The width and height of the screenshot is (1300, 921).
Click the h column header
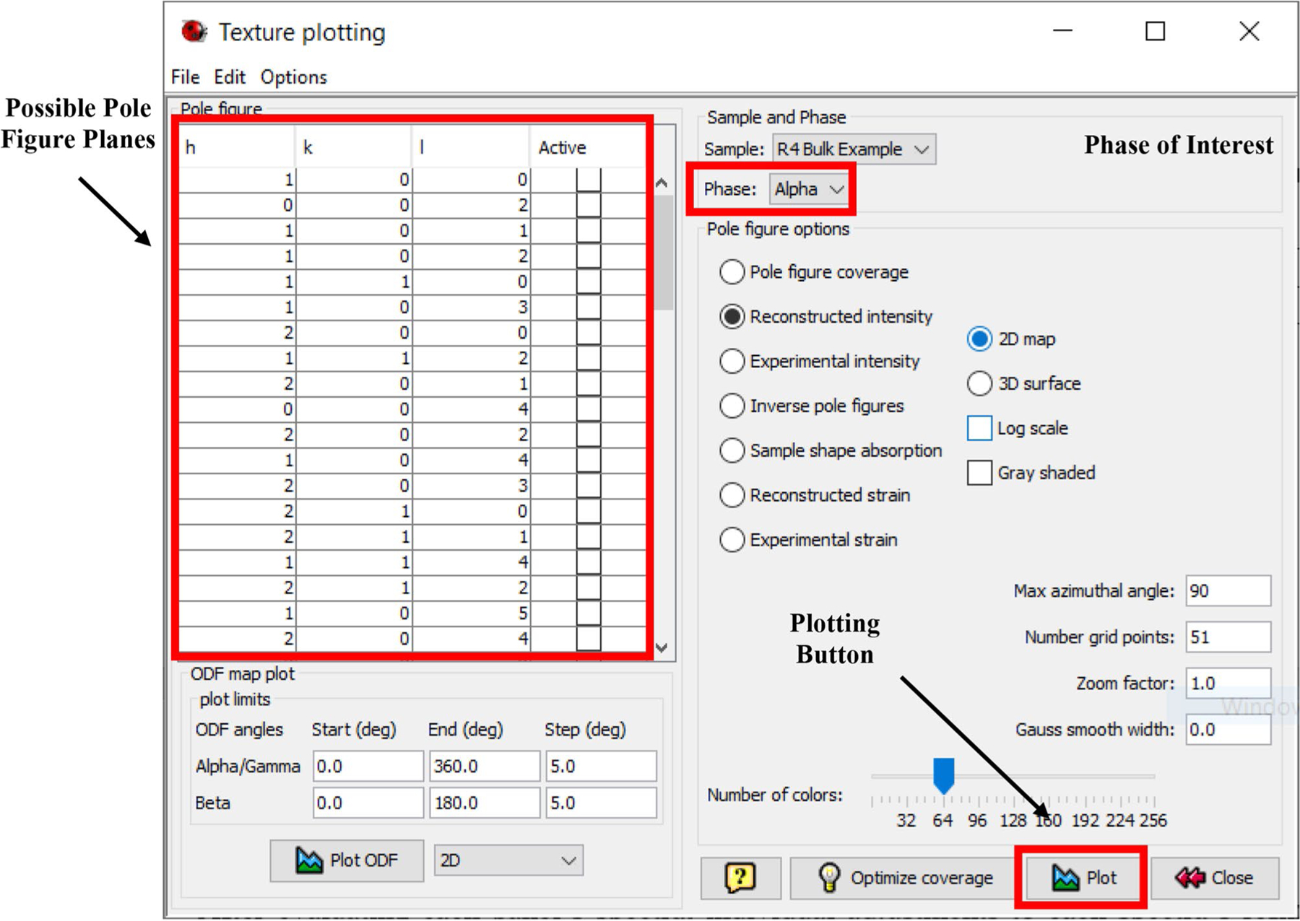pos(237,148)
